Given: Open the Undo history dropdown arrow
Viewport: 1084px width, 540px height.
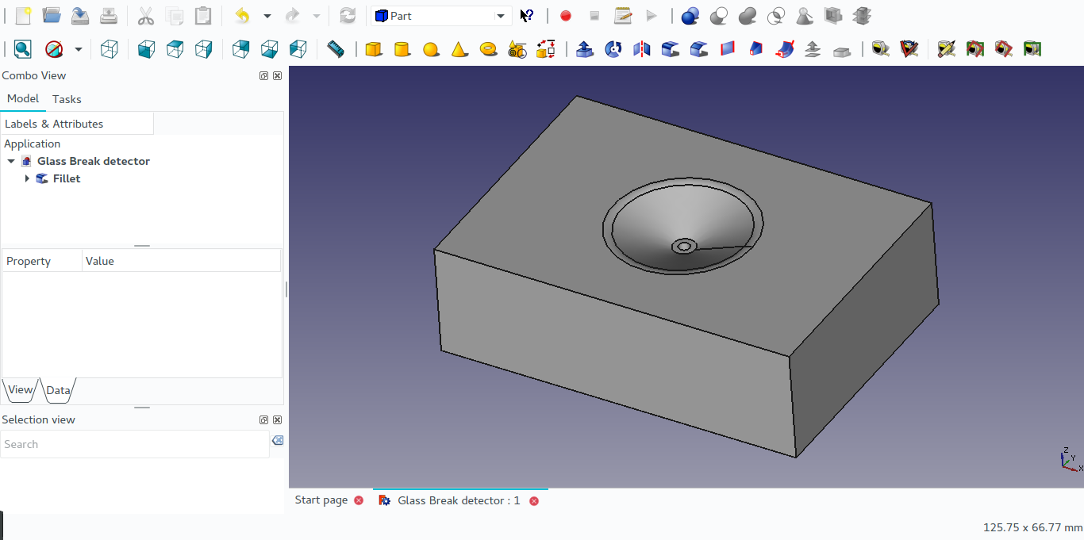Looking at the screenshot, I should tap(267, 16).
